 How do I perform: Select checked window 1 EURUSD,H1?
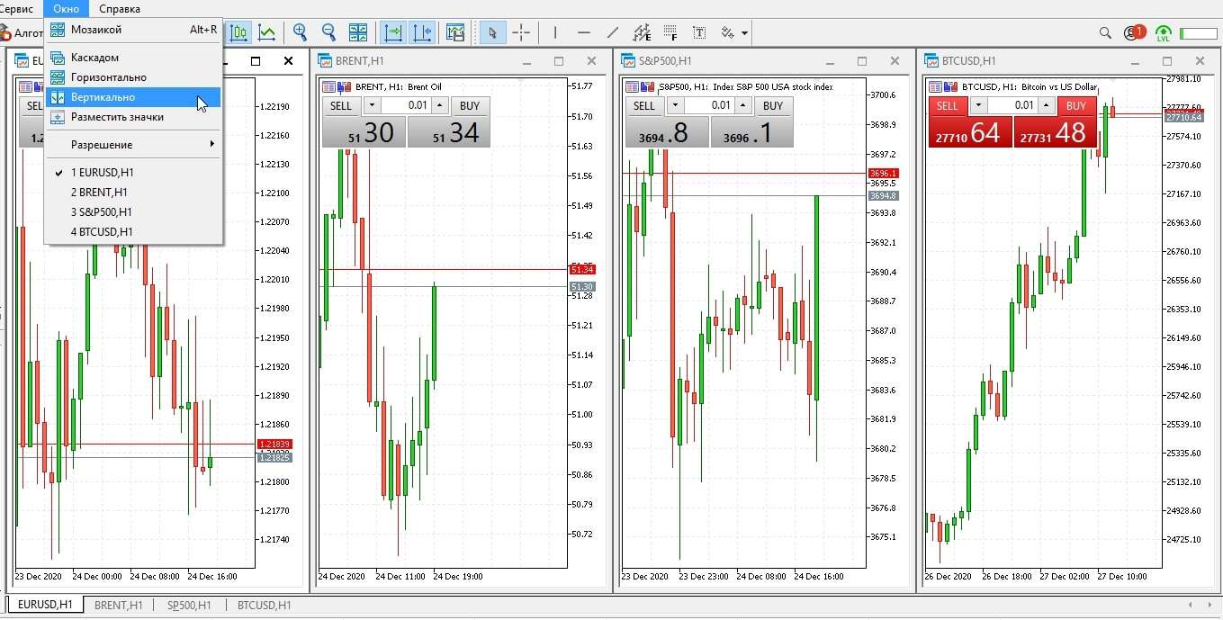click(133, 173)
